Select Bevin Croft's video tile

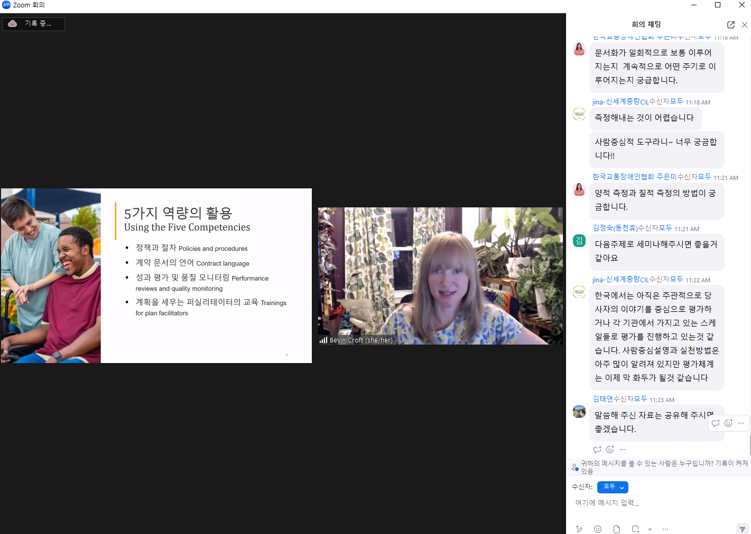[440, 276]
